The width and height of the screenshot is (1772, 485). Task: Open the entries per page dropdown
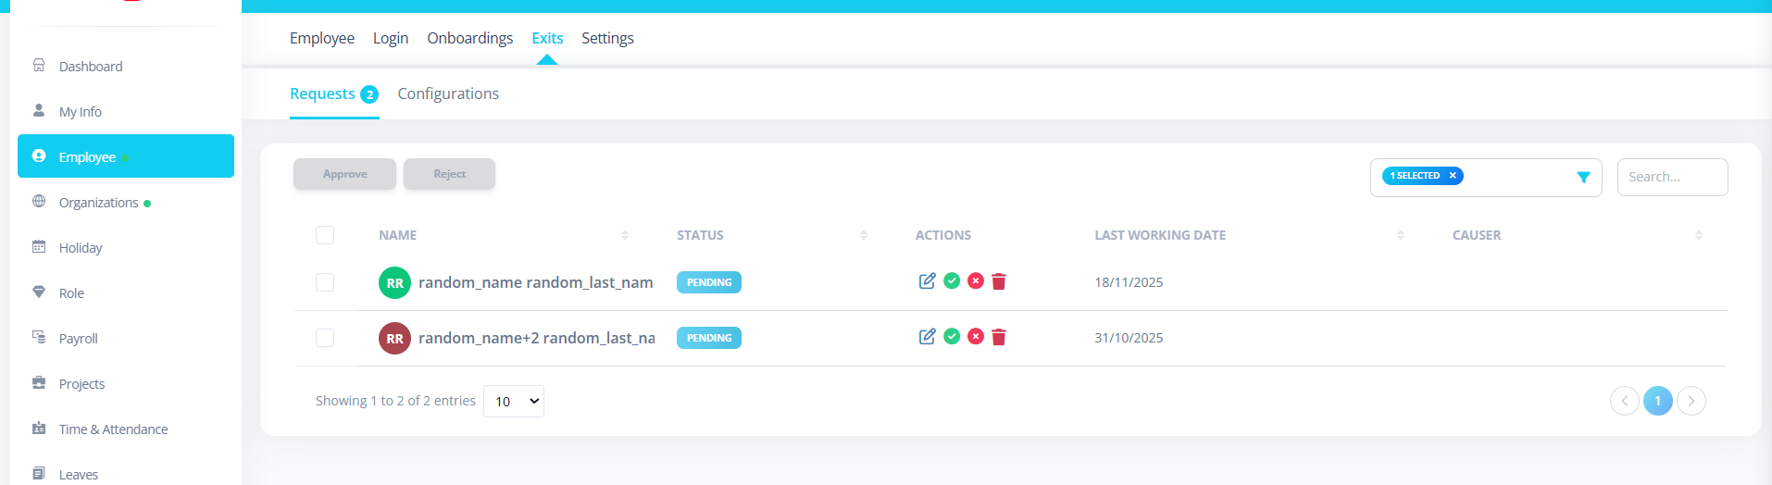coord(514,401)
